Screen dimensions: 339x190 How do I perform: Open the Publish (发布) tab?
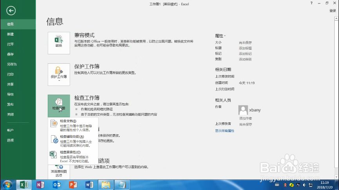18,104
